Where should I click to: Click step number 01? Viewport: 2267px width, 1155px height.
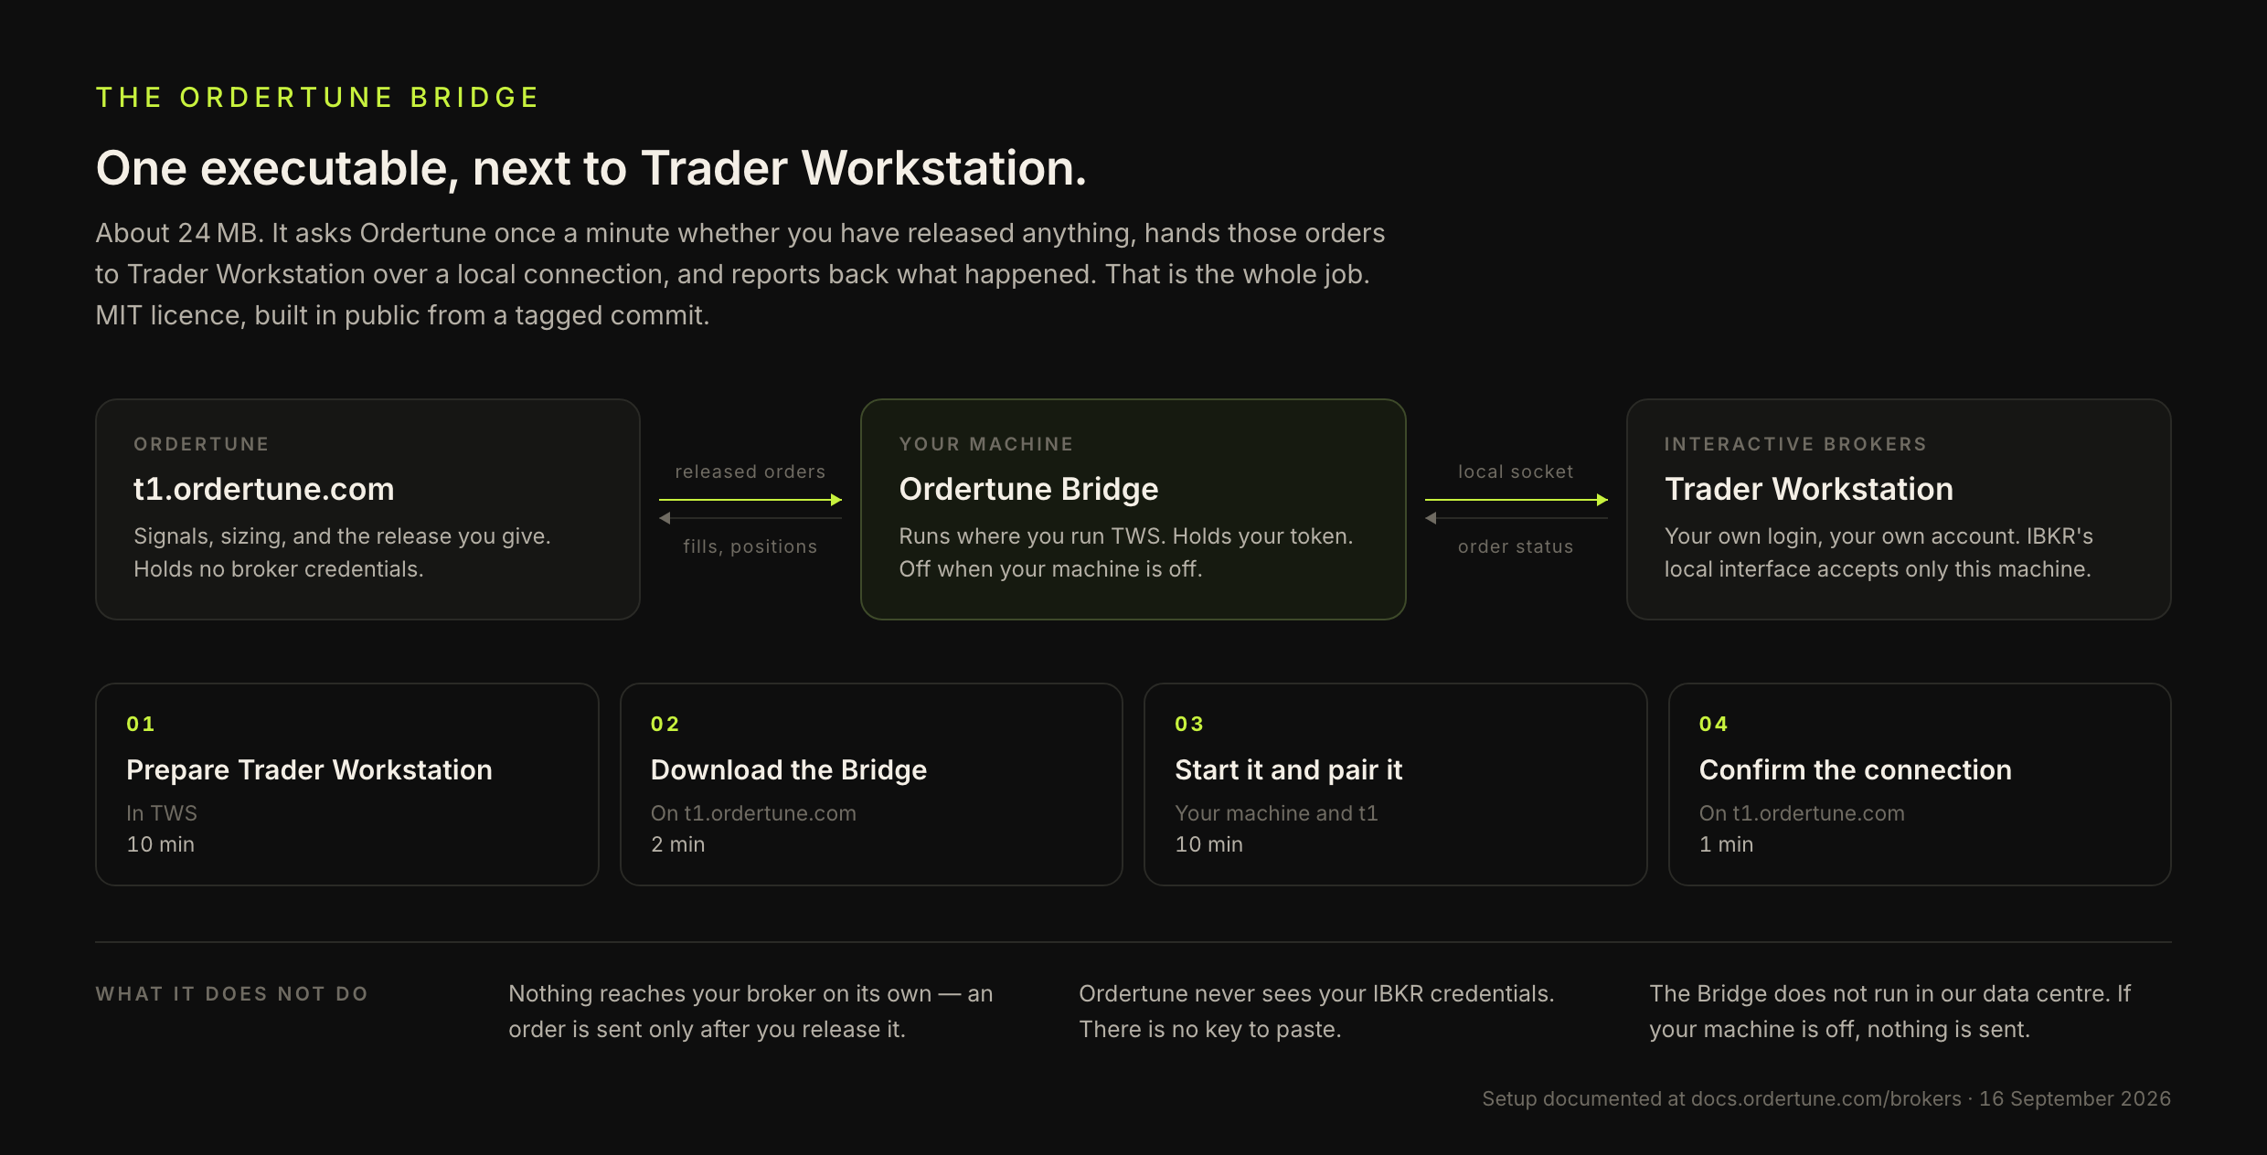141,724
